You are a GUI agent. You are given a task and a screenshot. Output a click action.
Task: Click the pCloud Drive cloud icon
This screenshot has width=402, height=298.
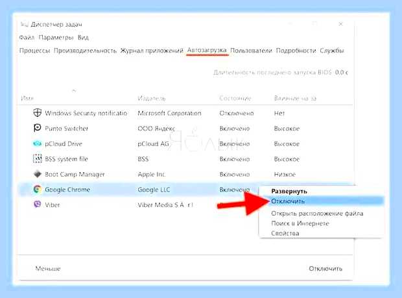(x=38, y=143)
